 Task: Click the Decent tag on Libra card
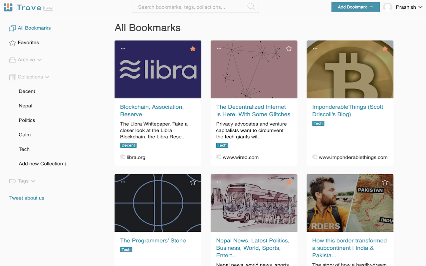(x=128, y=145)
